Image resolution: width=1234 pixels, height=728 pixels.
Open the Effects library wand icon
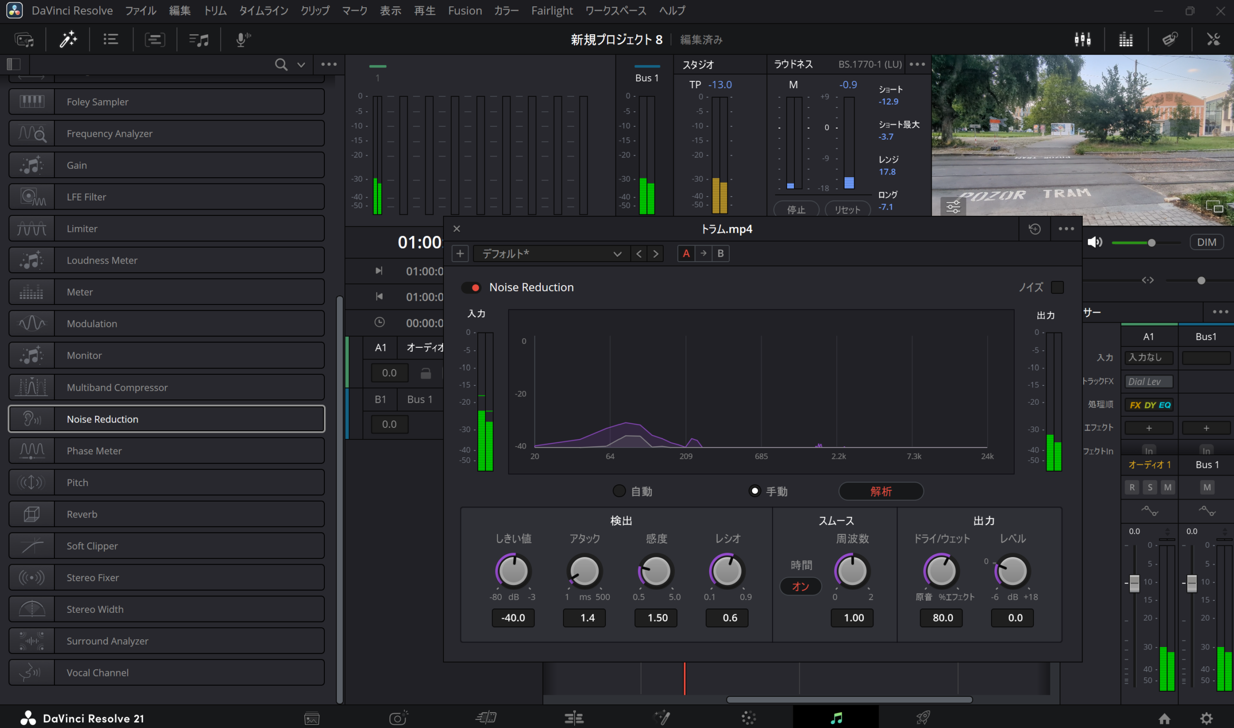(67, 39)
